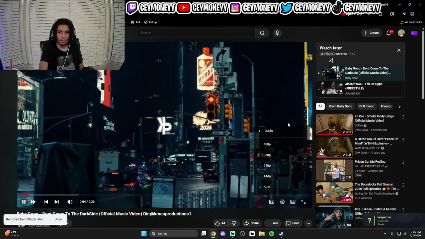Open options for Prison Got Me Feeling

pos(403,162)
